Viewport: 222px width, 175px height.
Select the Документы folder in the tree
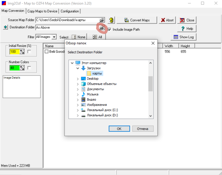(x=95, y=89)
